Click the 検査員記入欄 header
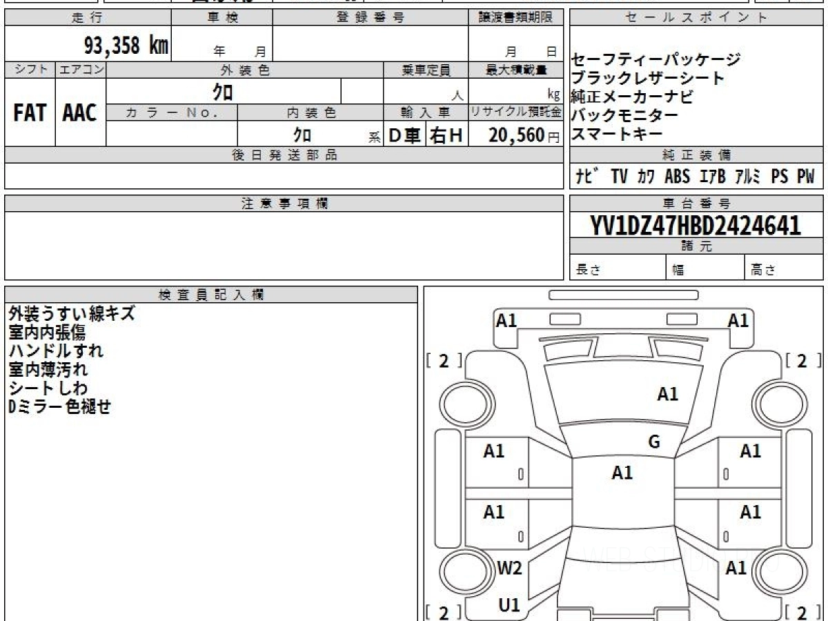Viewport: 828px width, 621px height. point(211,295)
